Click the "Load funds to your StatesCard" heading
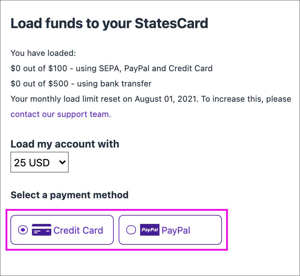Image resolution: width=300 pixels, height=276 pixels. click(109, 23)
